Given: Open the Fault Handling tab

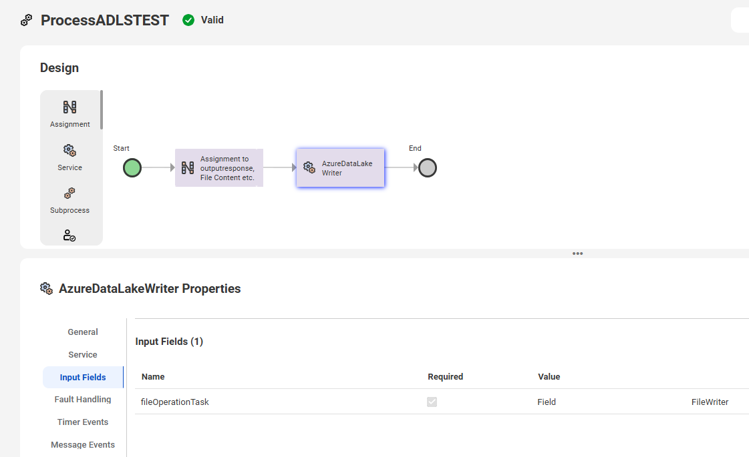Looking at the screenshot, I should point(83,399).
